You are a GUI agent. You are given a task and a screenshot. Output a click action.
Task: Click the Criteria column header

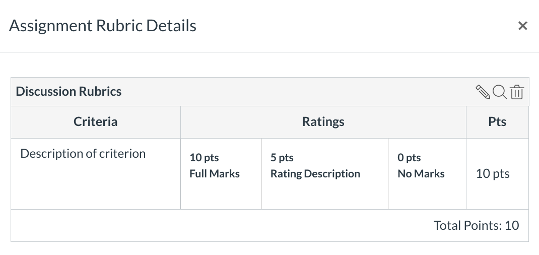pyautogui.click(x=95, y=121)
